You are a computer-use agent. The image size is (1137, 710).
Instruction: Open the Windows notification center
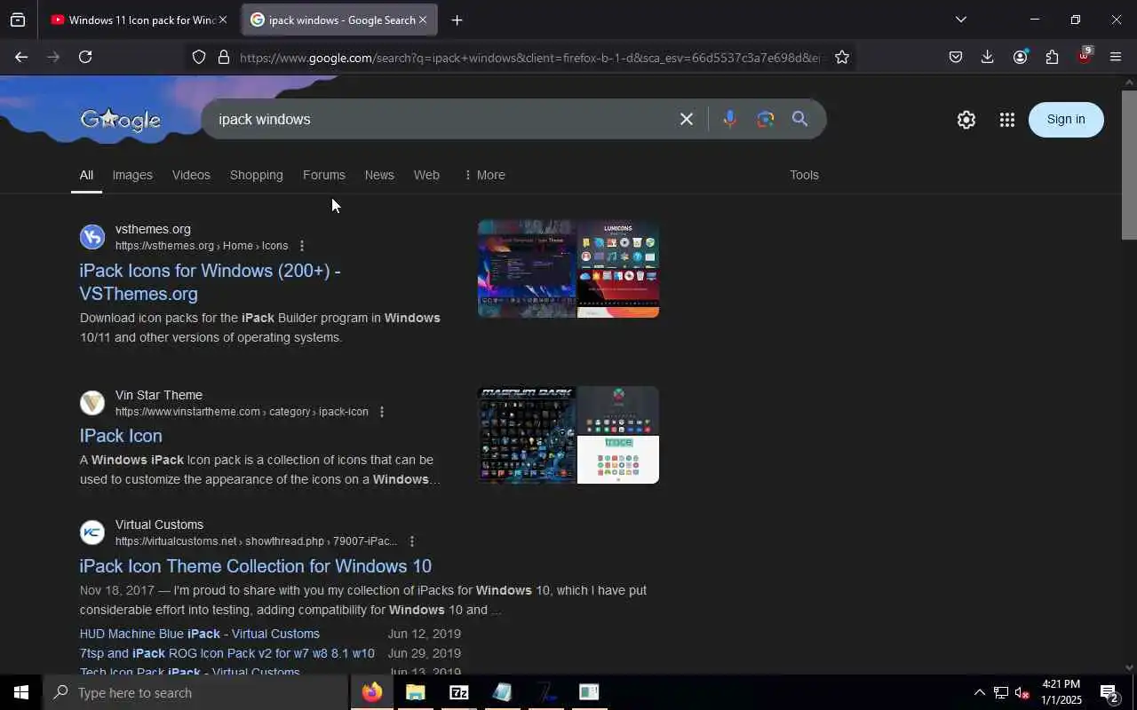pos(1109,693)
